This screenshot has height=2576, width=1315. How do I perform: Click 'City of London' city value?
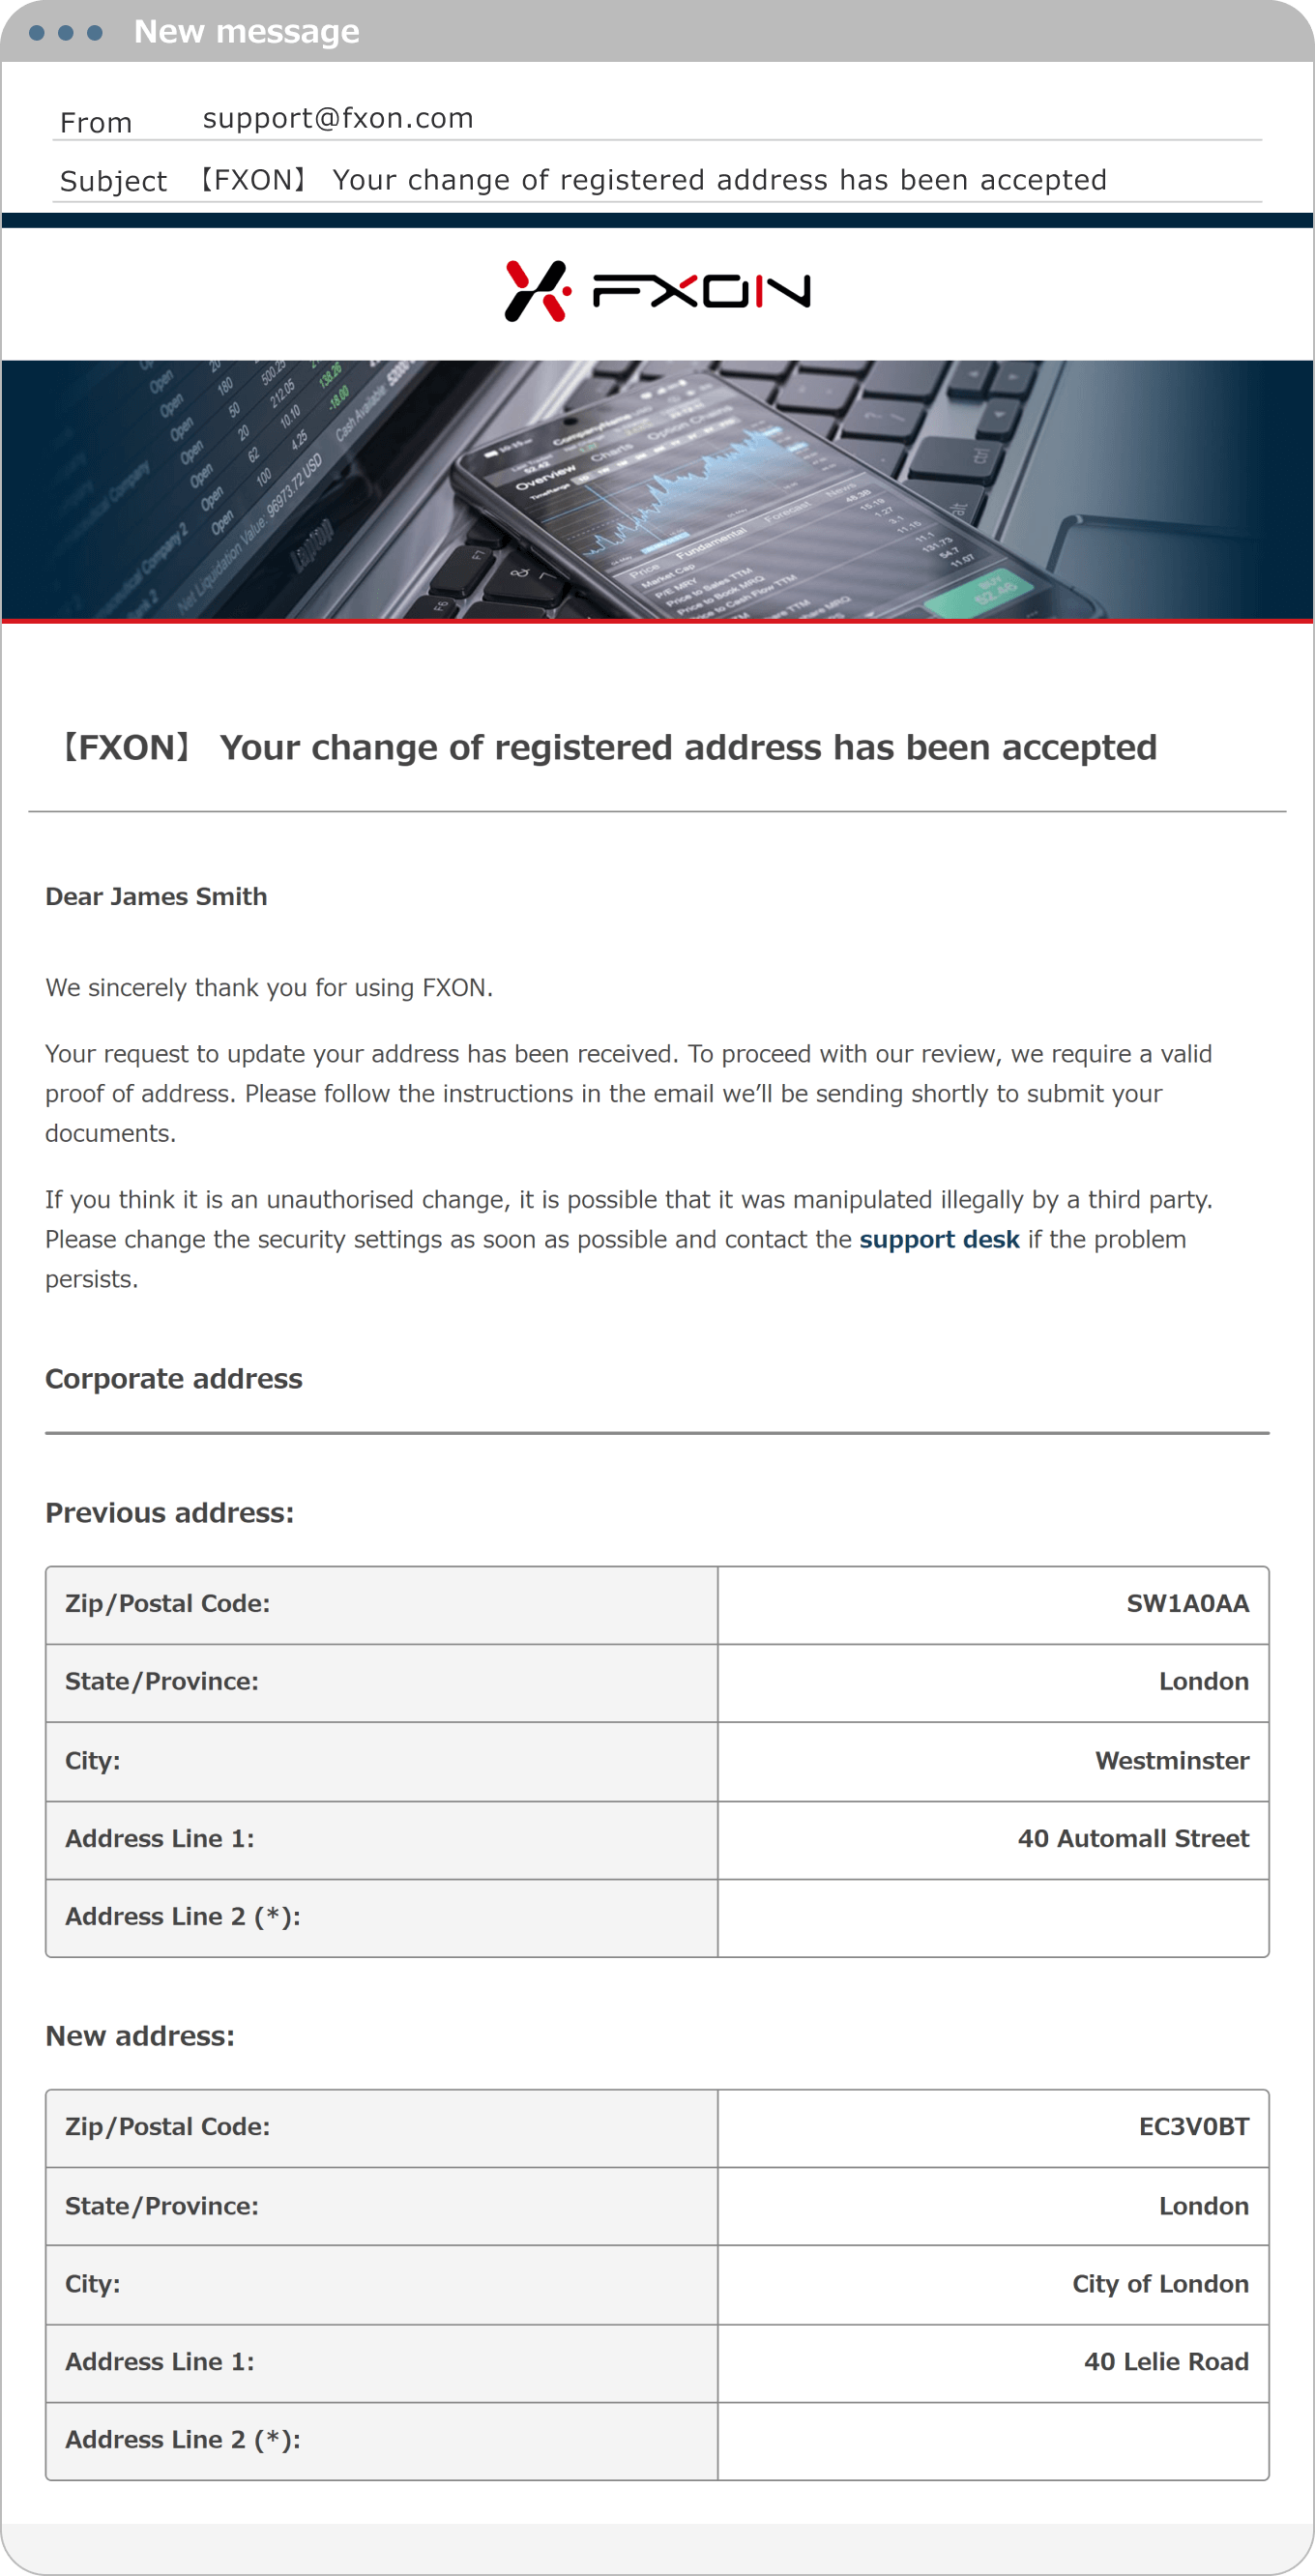pyautogui.click(x=1160, y=2283)
